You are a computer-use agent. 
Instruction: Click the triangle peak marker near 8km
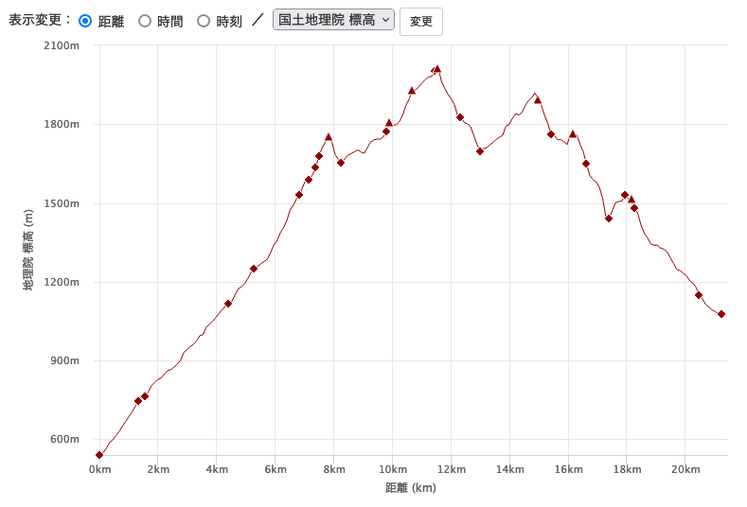(329, 137)
